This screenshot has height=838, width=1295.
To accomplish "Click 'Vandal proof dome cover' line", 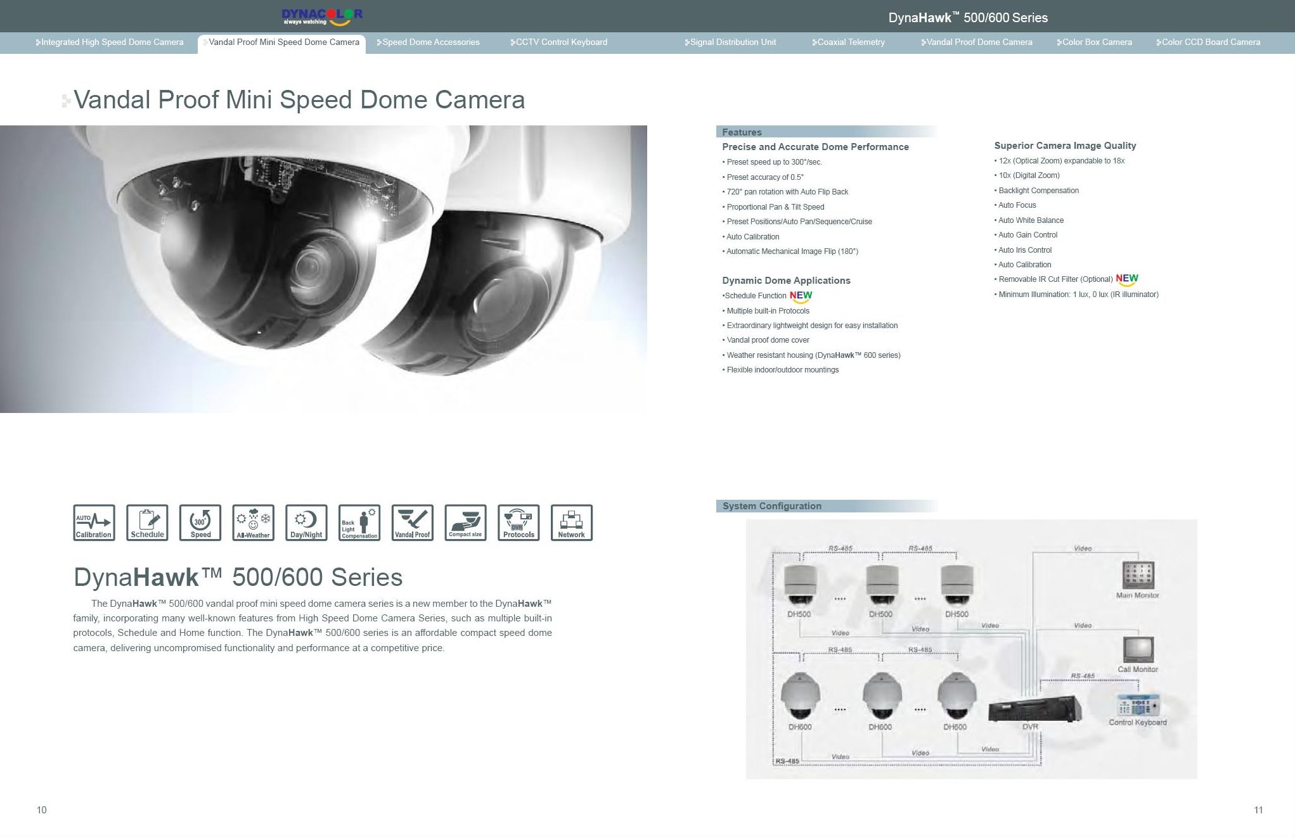I will [x=766, y=340].
